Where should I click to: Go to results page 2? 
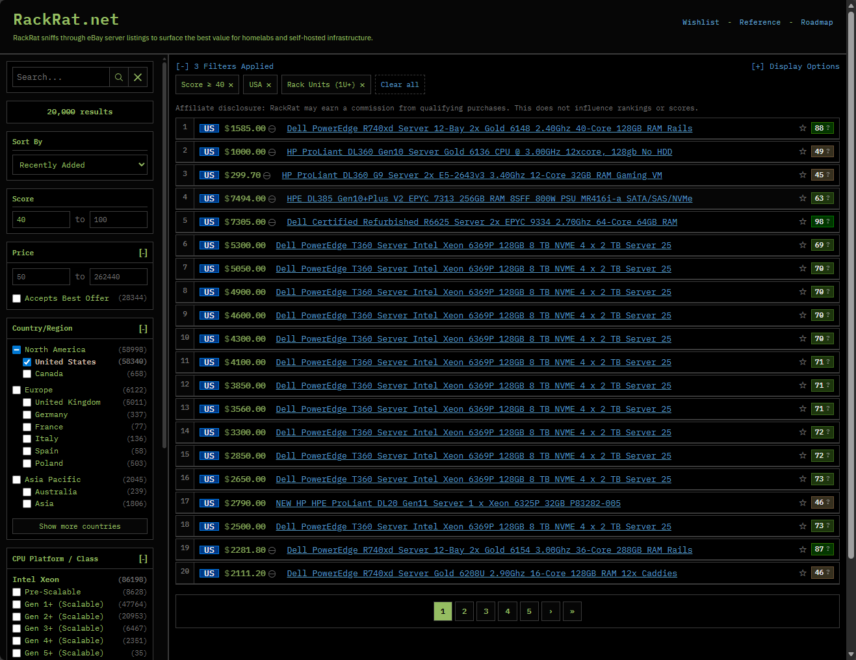(x=464, y=611)
